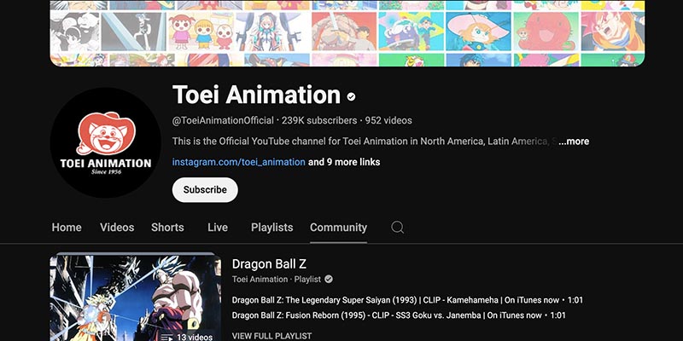Go to the Live tab
Image resolution: width=683 pixels, height=341 pixels.
(218, 228)
